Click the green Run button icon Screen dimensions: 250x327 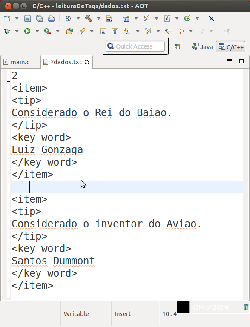(x=27, y=31)
